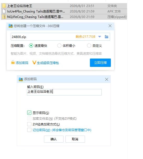143x159 pixels.
Task: Select the 体积最小 compression option
Action: point(59,46)
